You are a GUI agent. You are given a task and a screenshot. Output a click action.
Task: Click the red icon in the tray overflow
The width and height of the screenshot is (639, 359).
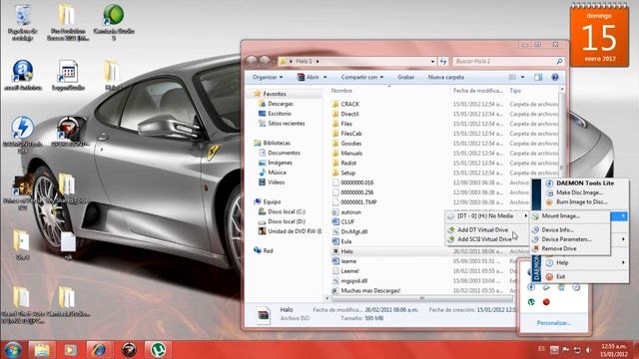coord(546,302)
